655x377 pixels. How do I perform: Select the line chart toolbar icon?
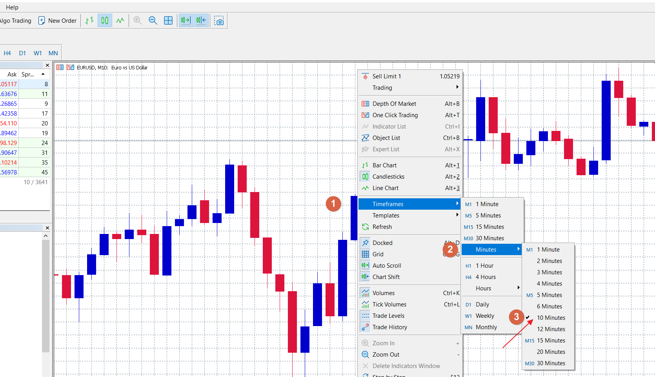point(120,21)
